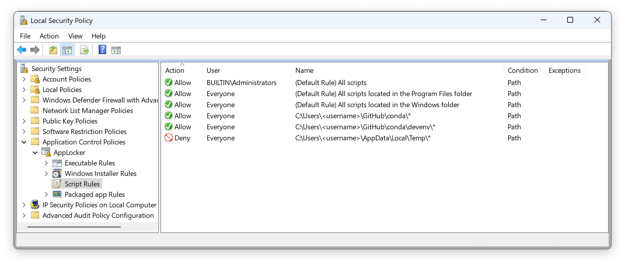This screenshot has height=265, width=625.
Task: Expand the Account Policies node
Action: [x=24, y=79]
